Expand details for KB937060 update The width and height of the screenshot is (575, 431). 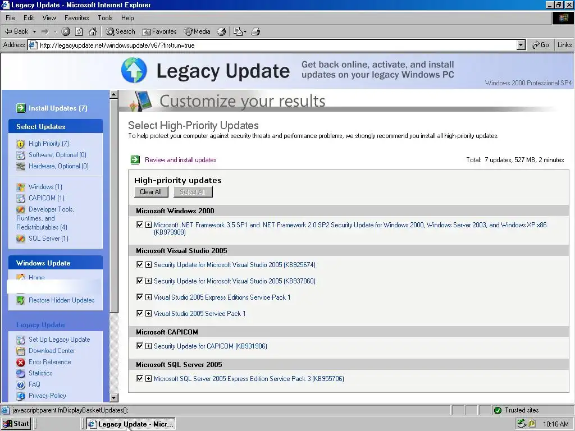tap(148, 281)
